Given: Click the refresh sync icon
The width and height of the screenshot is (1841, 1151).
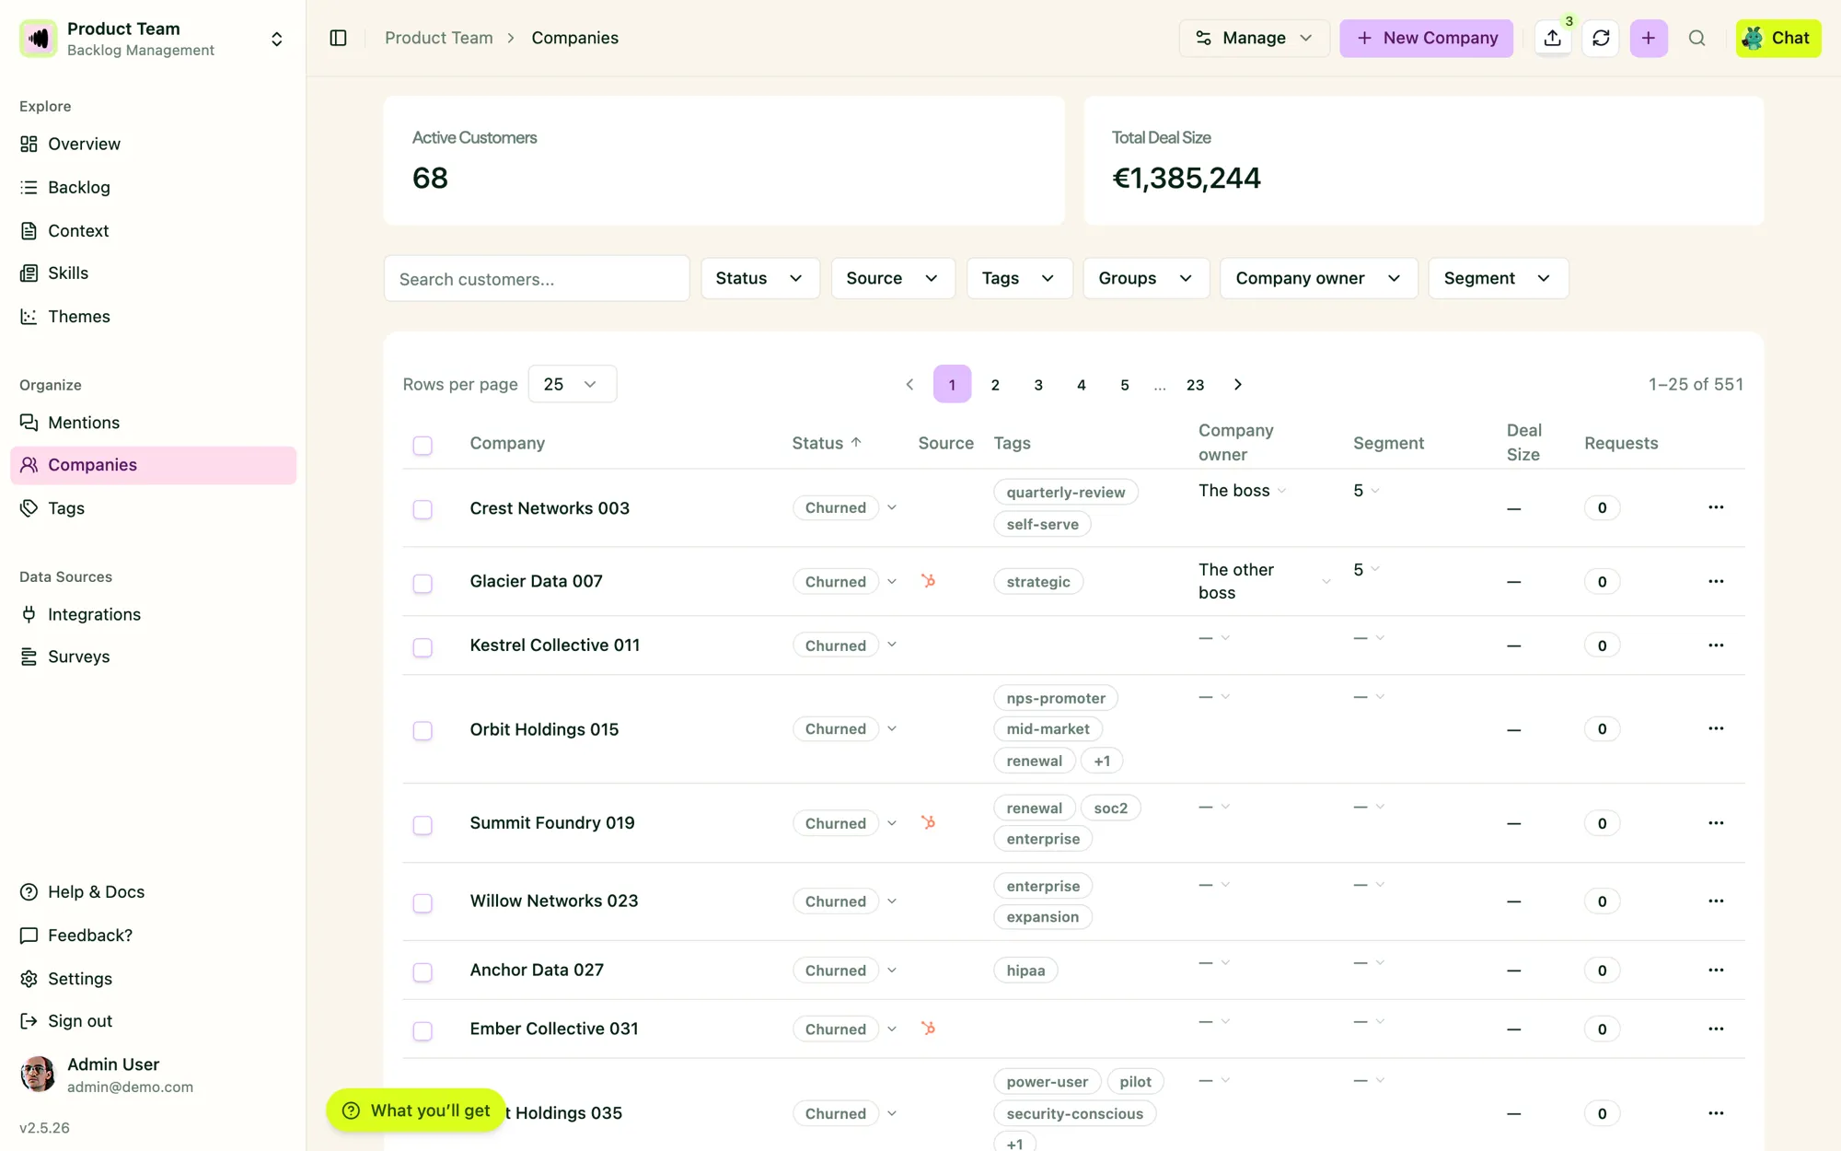Looking at the screenshot, I should pos(1601,39).
